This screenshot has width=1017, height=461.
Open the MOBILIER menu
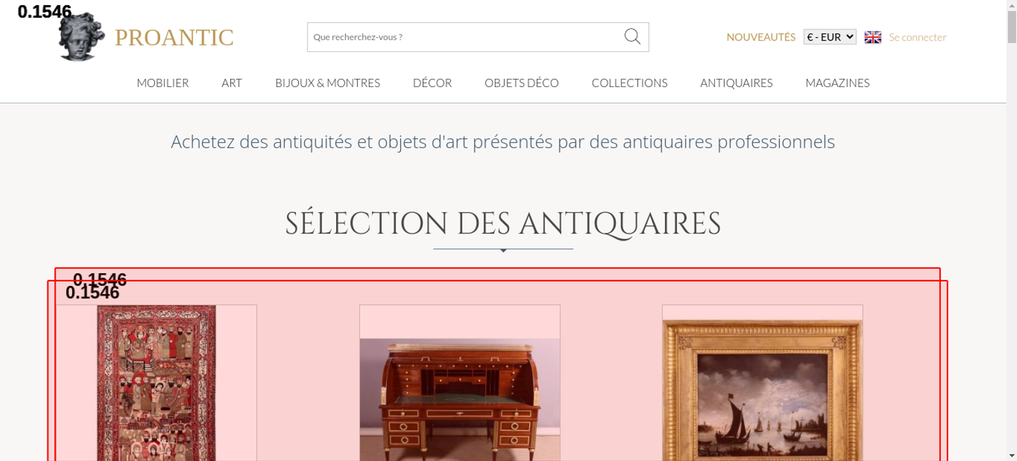pos(163,83)
